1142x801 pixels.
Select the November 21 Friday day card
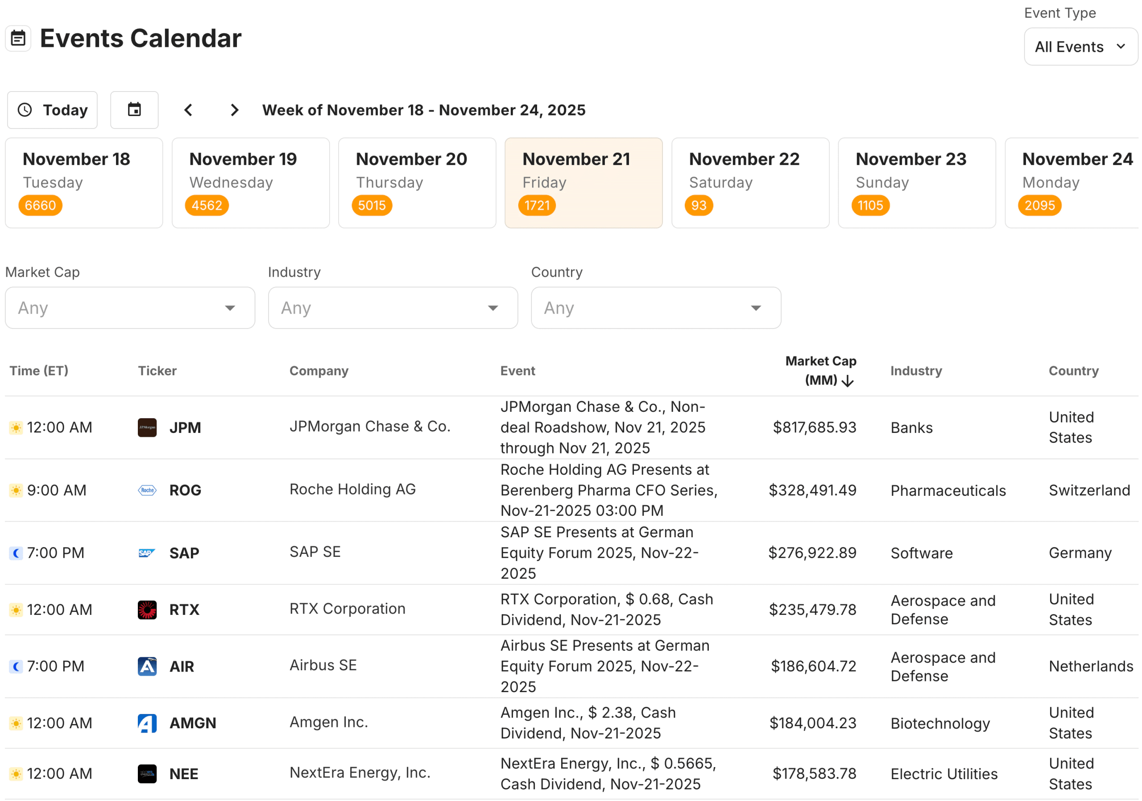[583, 183]
